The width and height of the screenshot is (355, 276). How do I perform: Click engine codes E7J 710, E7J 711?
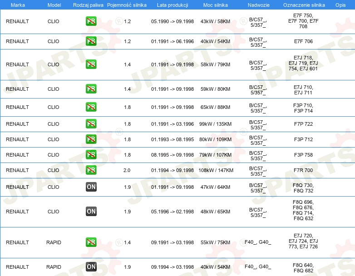303,90
